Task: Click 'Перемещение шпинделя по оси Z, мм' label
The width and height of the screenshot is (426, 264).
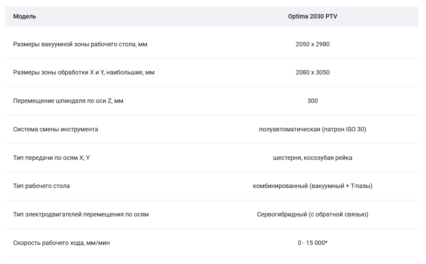Action: (68, 101)
